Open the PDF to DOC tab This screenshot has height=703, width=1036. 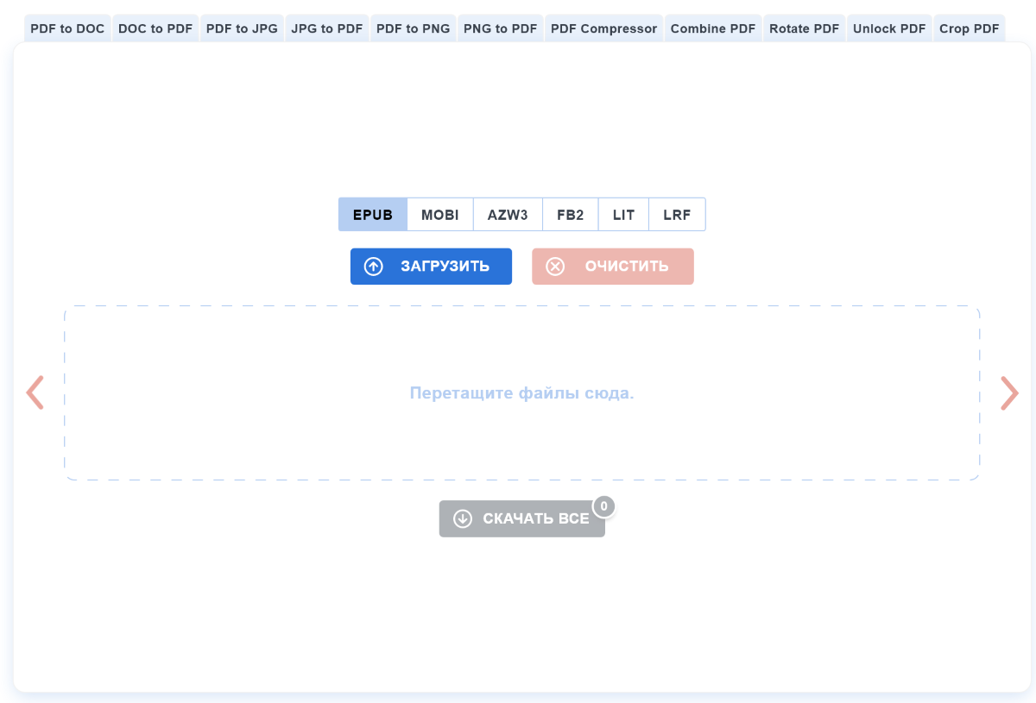point(67,28)
